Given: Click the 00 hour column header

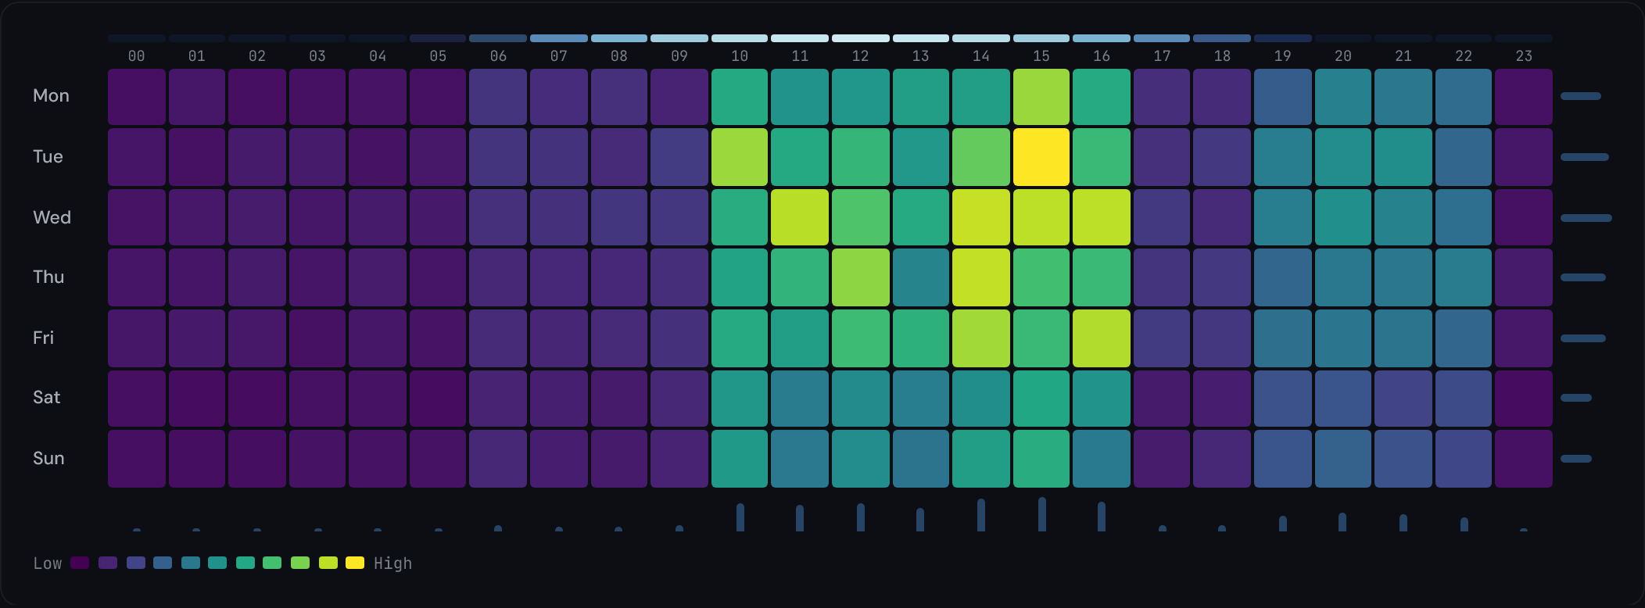Looking at the screenshot, I should [137, 56].
